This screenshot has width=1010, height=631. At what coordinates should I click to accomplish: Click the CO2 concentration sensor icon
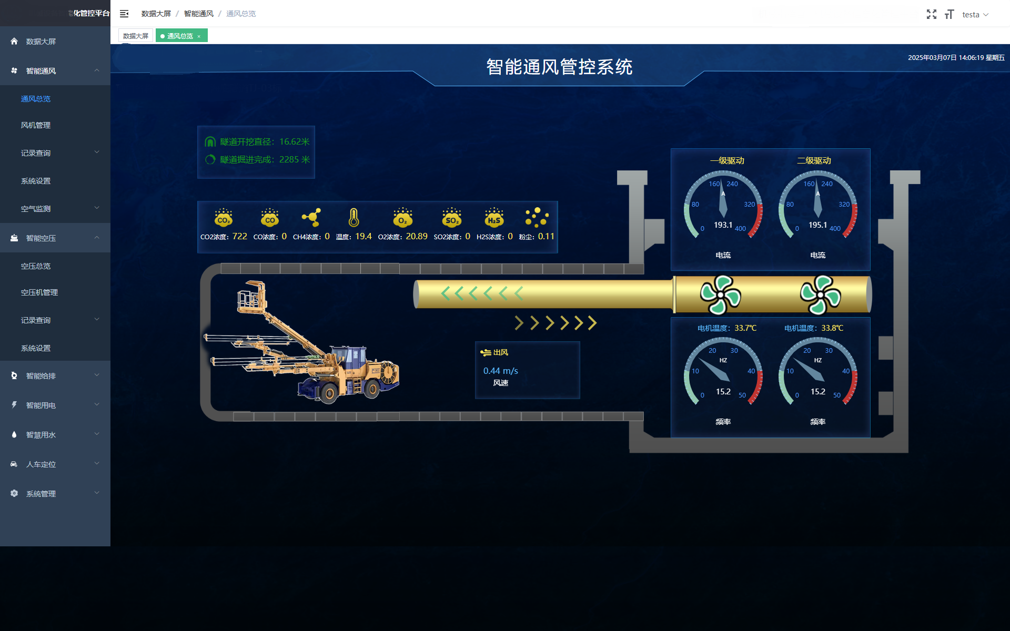click(224, 218)
